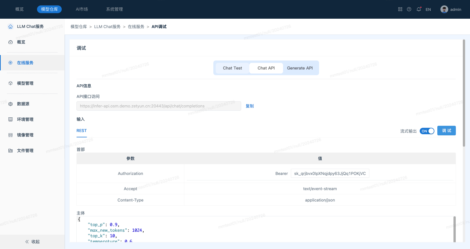The image size is (470, 249).
Task: Switch language with the EN button
Action: (428, 10)
